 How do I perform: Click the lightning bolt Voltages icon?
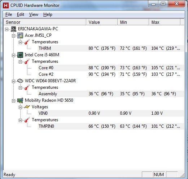27,107
